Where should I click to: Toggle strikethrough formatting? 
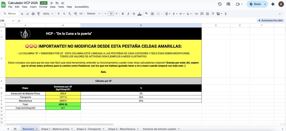134,14
